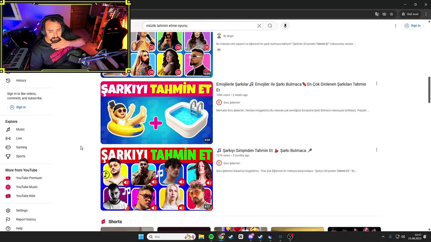Click the Live broadcast icon
431x242 pixels.
8,138
